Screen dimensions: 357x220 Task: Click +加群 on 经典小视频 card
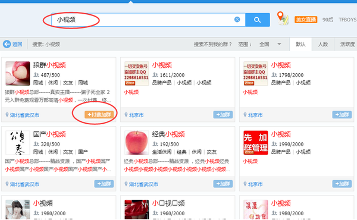coord(223,184)
